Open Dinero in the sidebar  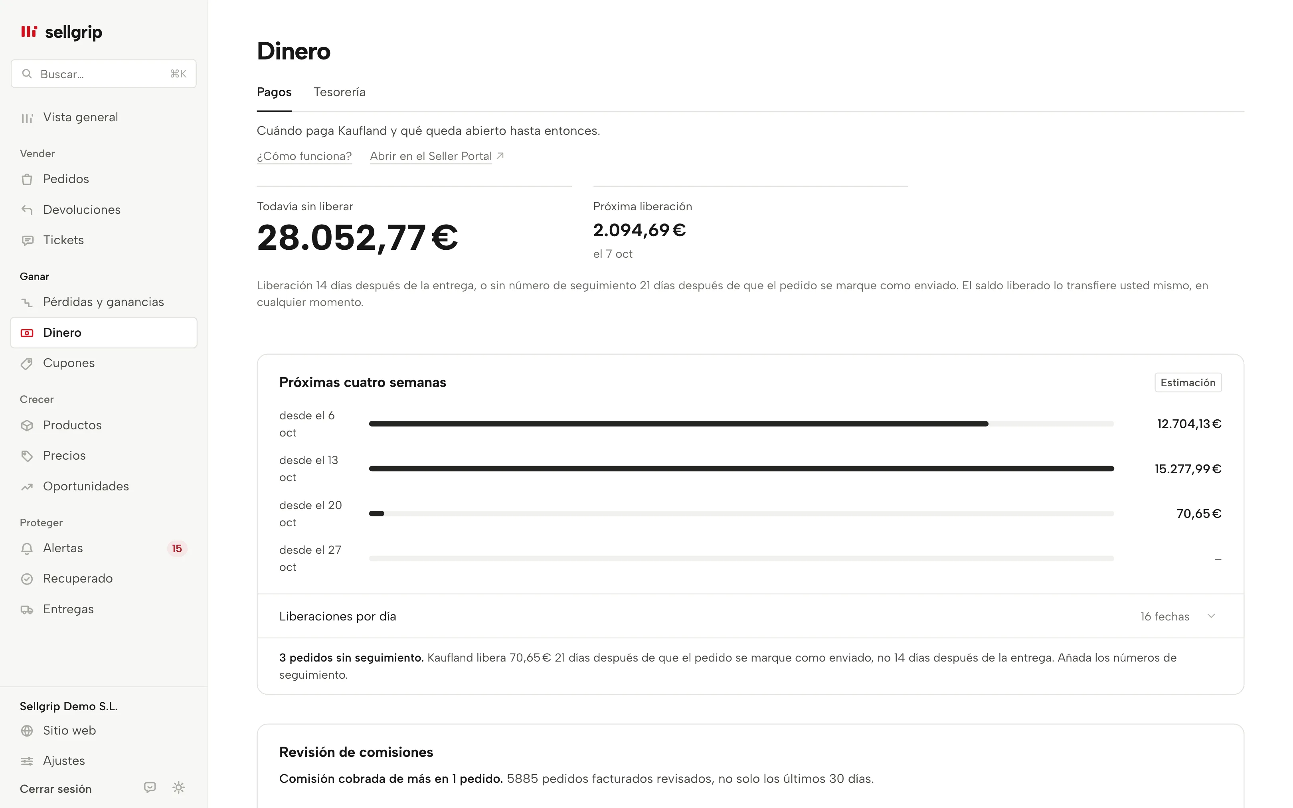coord(104,332)
